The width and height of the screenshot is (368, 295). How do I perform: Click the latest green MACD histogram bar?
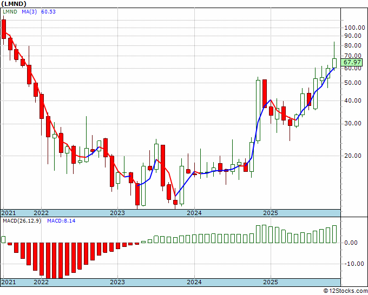coord(334,234)
